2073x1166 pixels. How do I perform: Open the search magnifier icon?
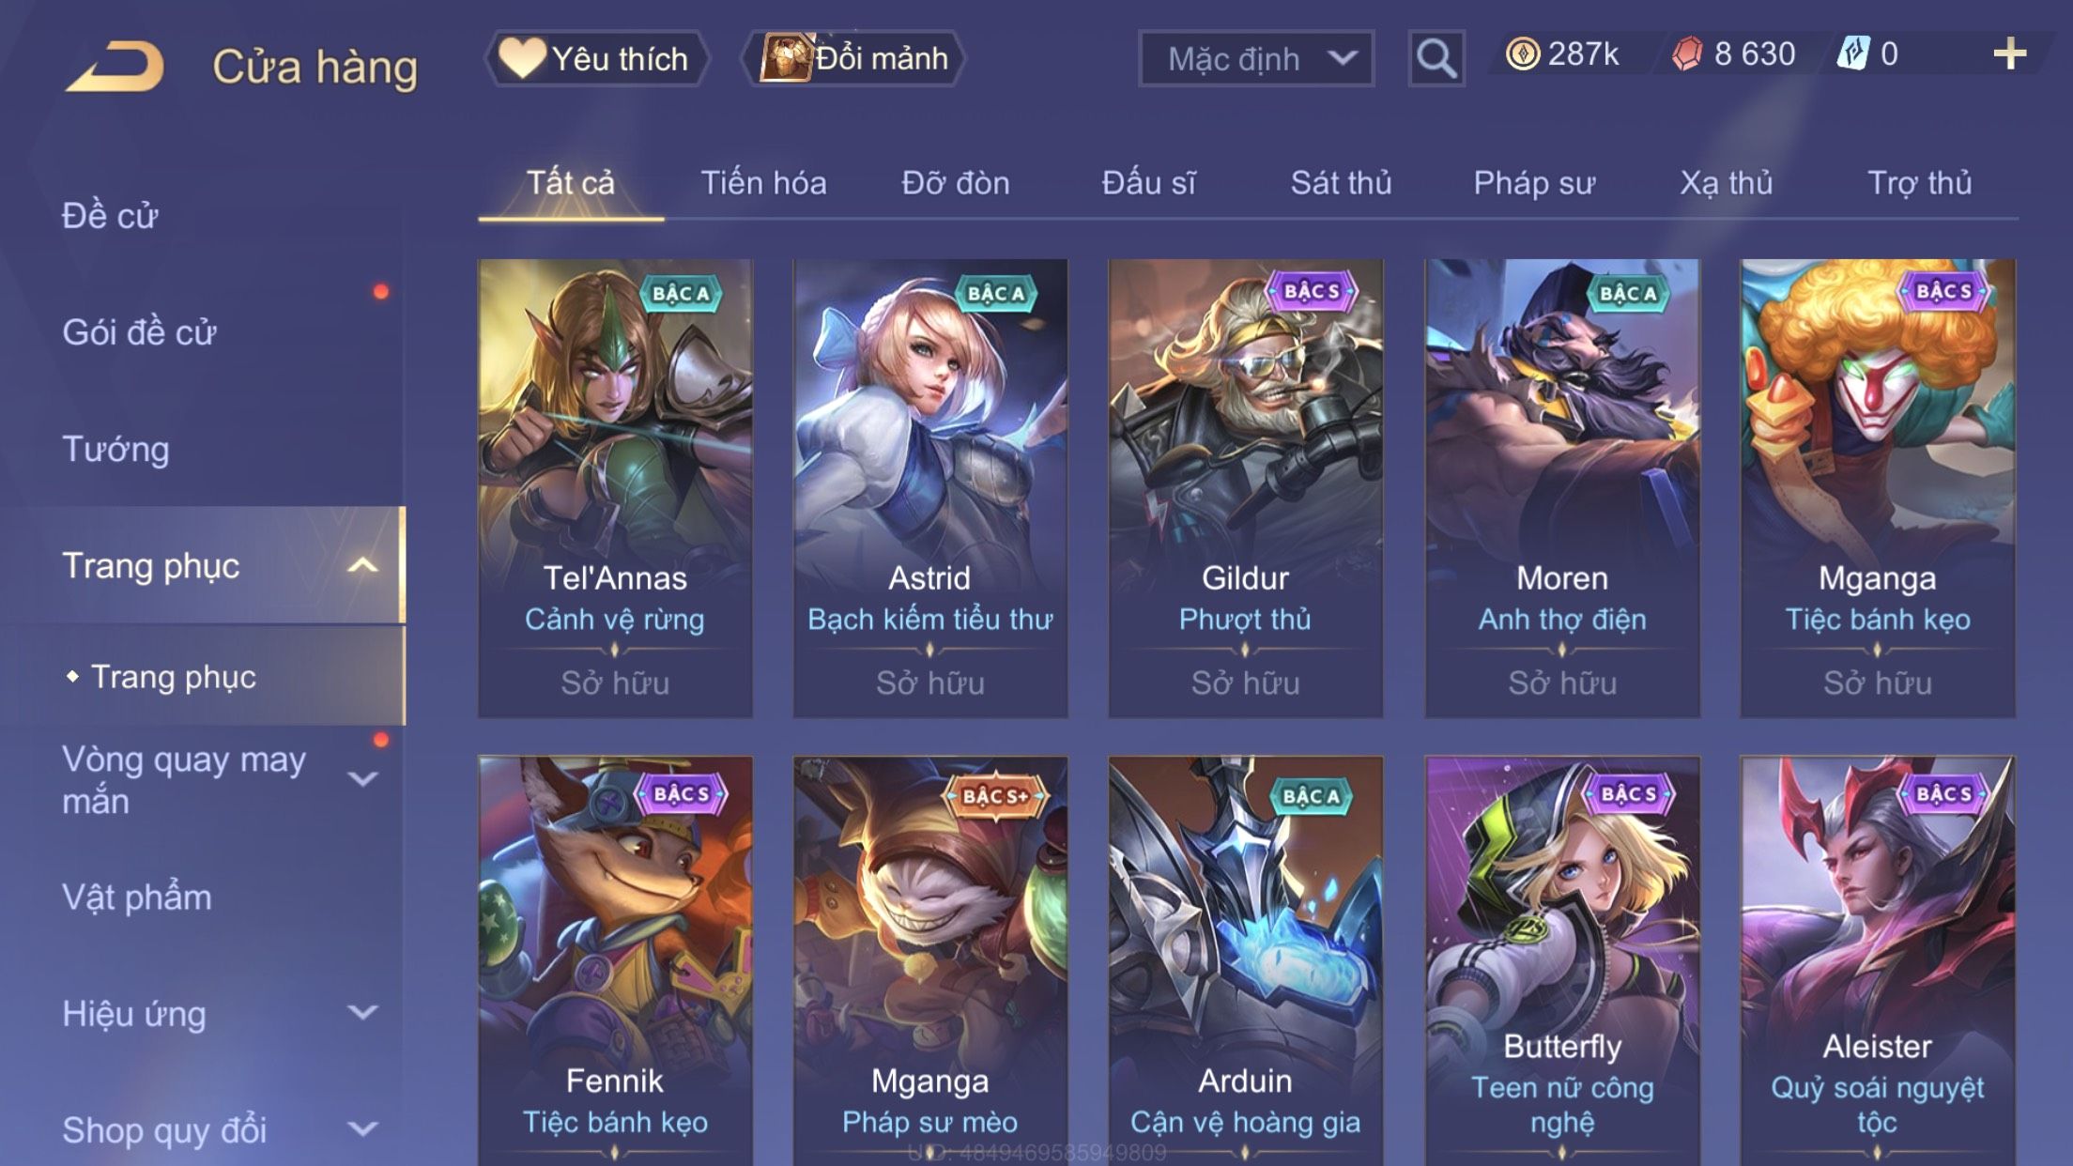click(x=1436, y=58)
